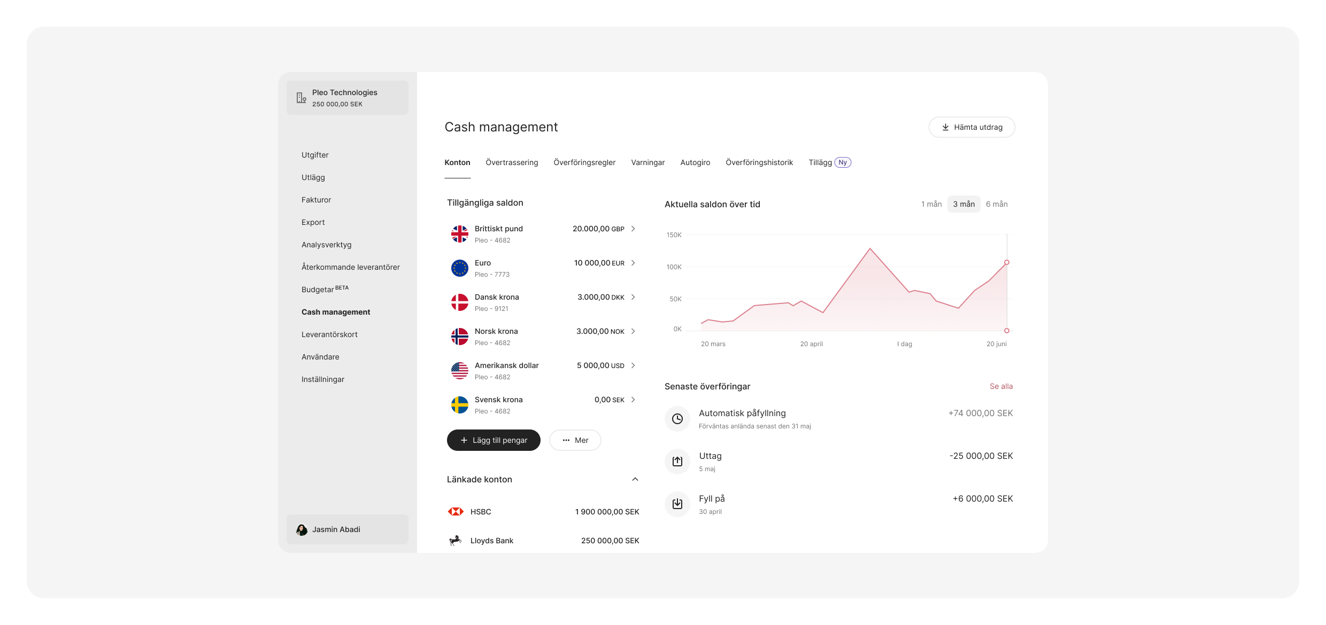Click the Hämta utdrag button
This screenshot has height=625, width=1326.
coord(972,127)
